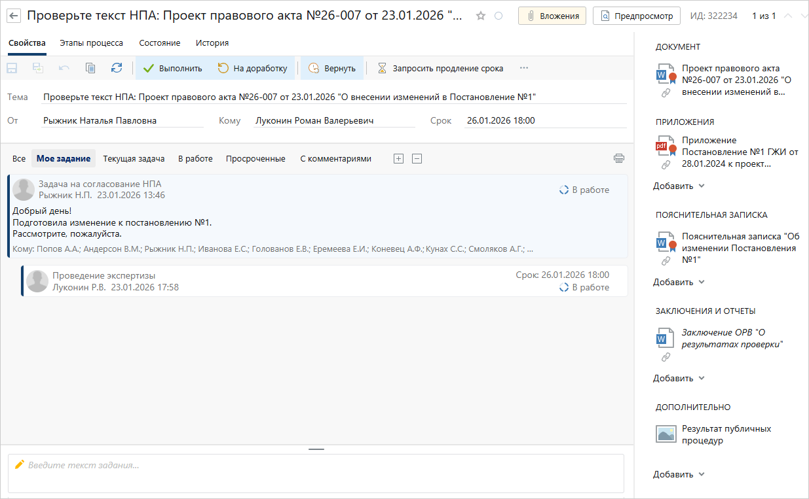Open the more actions ellipsis menu

coord(523,68)
